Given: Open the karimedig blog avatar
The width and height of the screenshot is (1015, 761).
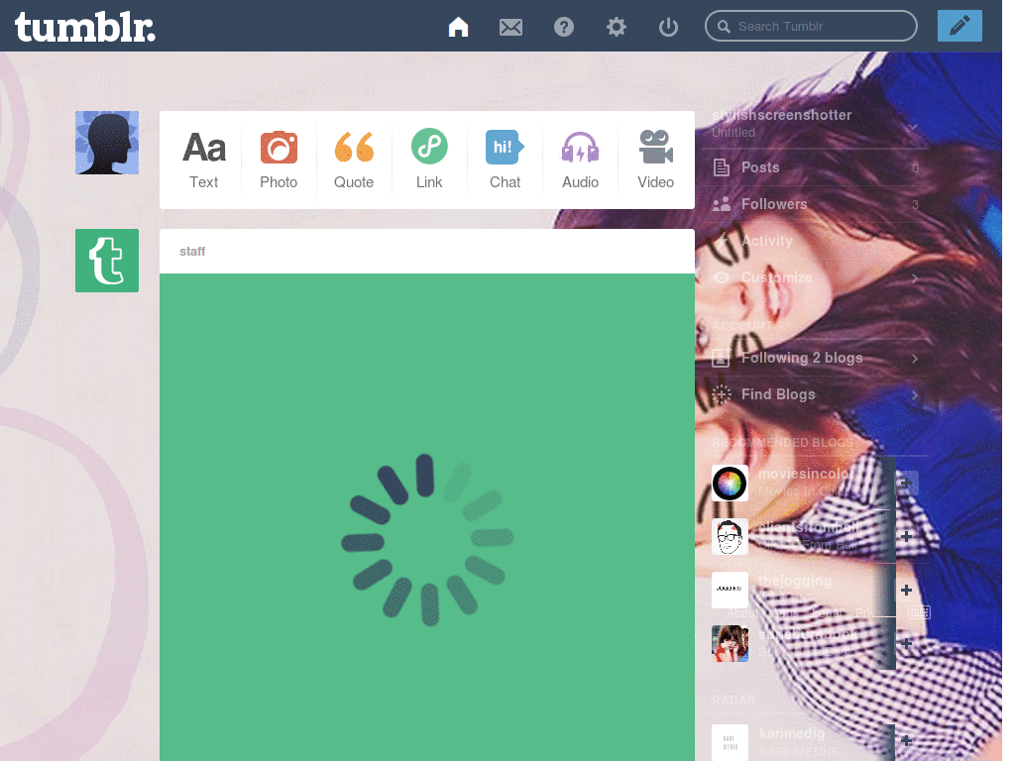Looking at the screenshot, I should [x=730, y=742].
